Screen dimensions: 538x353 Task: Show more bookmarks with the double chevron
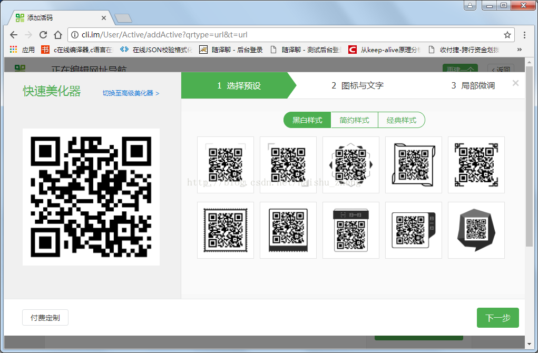click(520, 50)
